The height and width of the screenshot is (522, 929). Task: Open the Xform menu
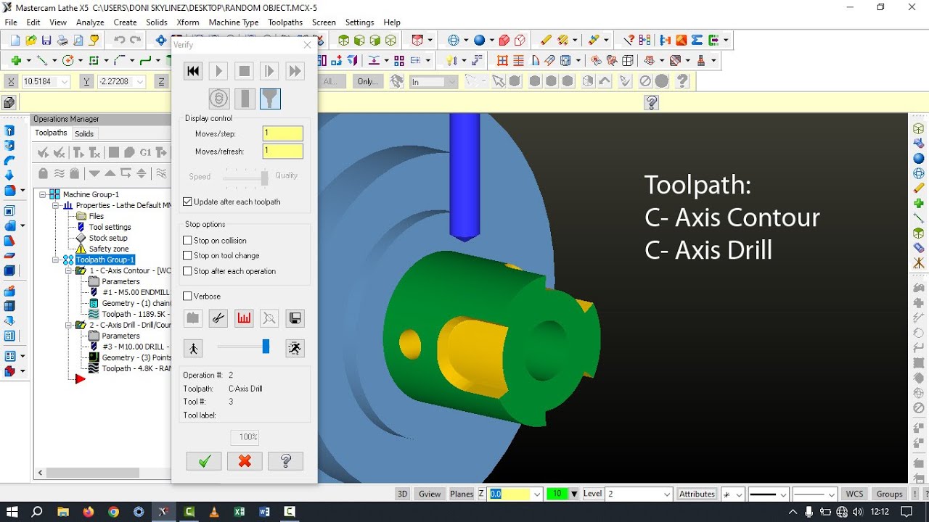188,22
